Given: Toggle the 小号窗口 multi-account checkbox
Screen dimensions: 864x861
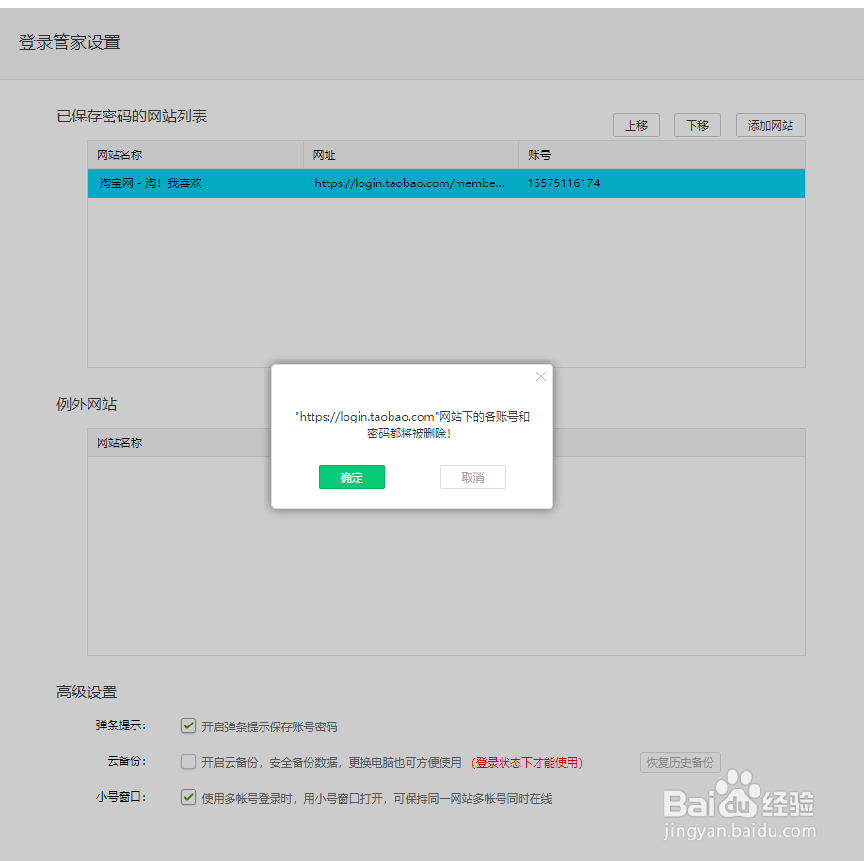Looking at the screenshot, I should point(188,797).
